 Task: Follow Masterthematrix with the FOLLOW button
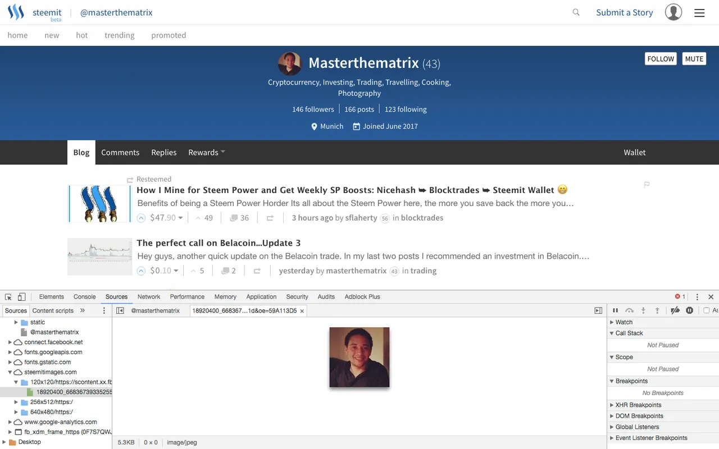[x=661, y=59]
